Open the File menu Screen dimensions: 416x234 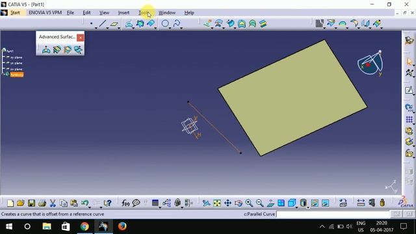click(x=70, y=12)
